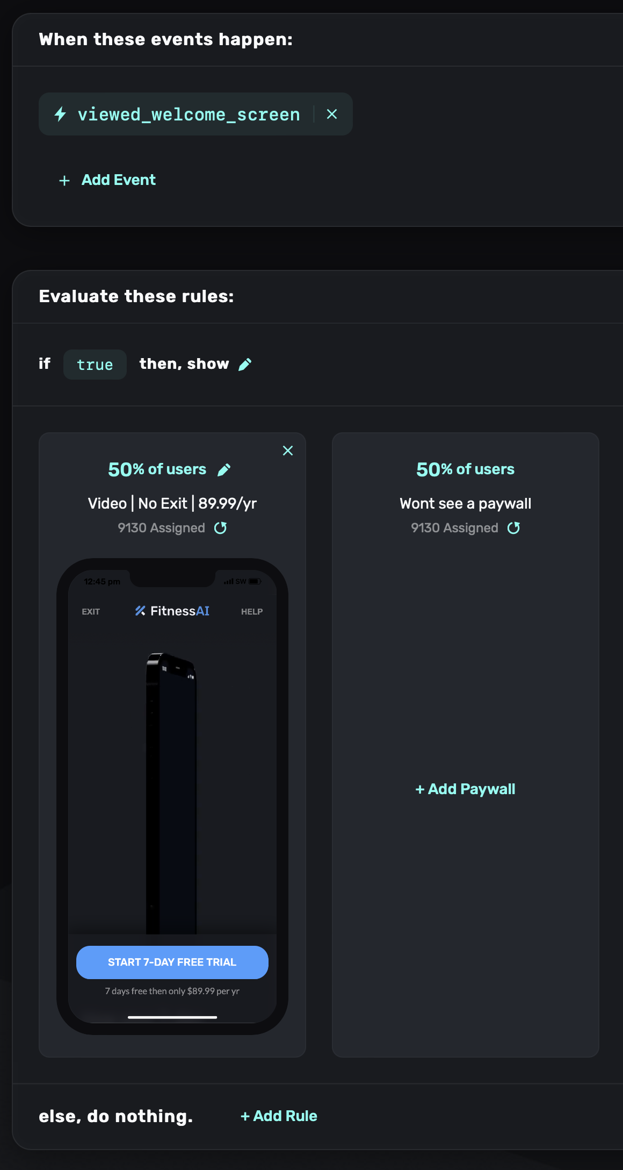
Task: Click Add Paywall in the holdout card
Action: pos(465,789)
